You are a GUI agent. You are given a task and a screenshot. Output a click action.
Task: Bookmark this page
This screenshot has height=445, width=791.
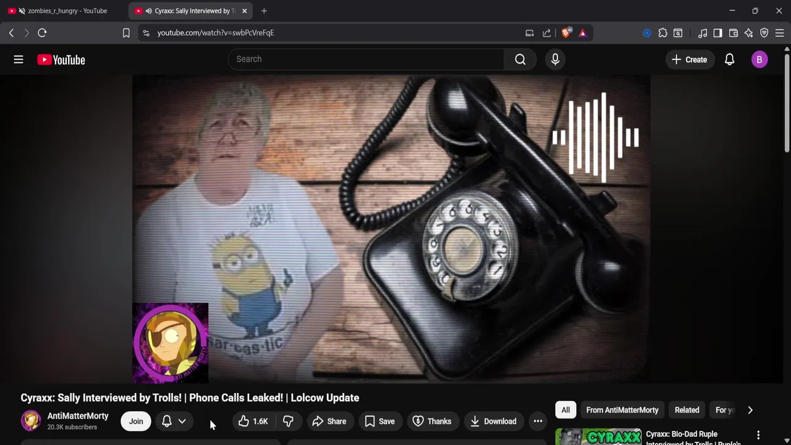126,33
